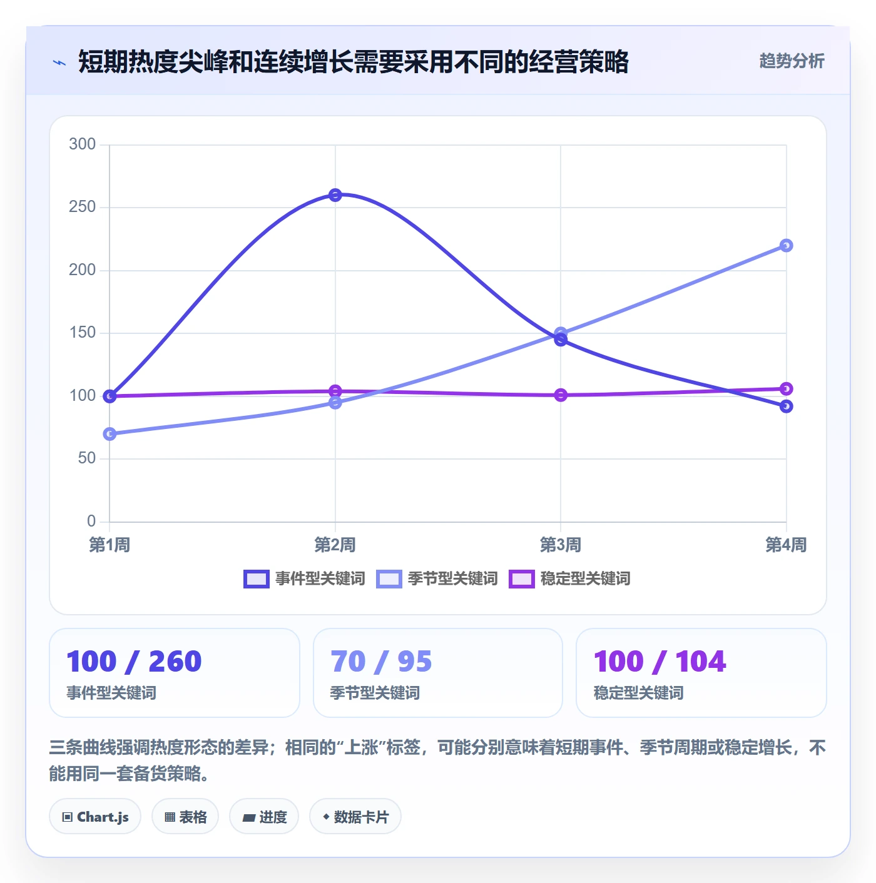Image resolution: width=876 pixels, height=883 pixels.
Task: Open the 100 / 260 事件型关键词 data card
Action: coord(175,673)
